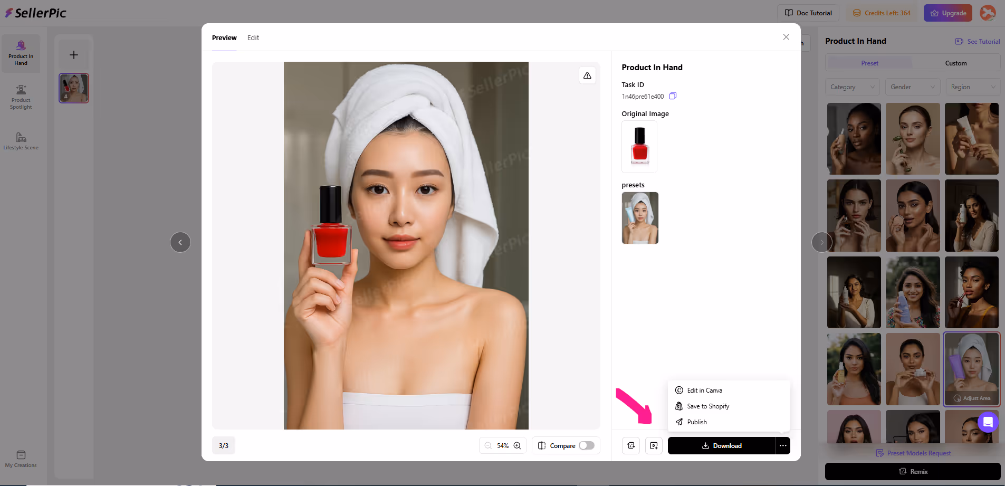Open the more options ellipsis button
Image resolution: width=1005 pixels, height=486 pixels.
783,446
